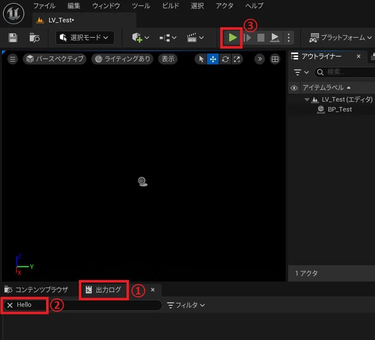Collapse the LV_Test (エディタ) tree node
Screen dimensions: 375x340
pos(307,100)
